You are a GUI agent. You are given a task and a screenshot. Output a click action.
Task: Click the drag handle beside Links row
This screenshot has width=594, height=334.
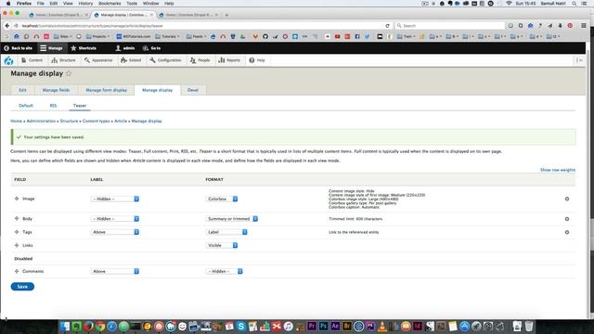[17, 245]
